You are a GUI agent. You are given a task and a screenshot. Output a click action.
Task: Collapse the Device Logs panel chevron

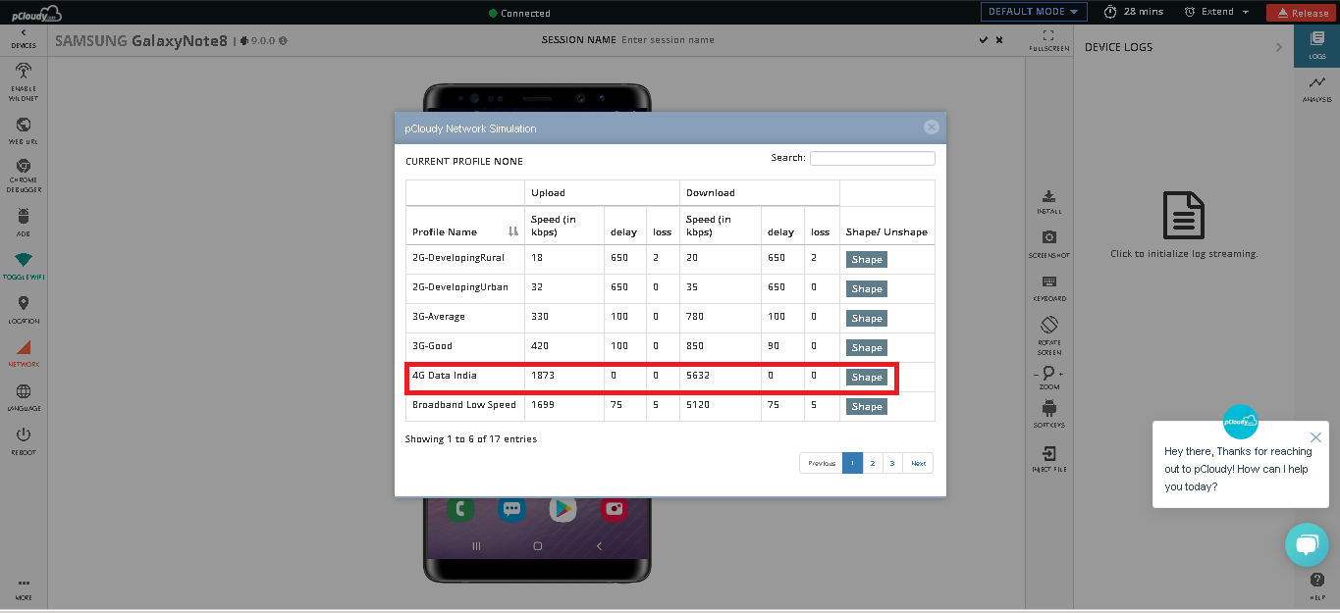(1278, 47)
